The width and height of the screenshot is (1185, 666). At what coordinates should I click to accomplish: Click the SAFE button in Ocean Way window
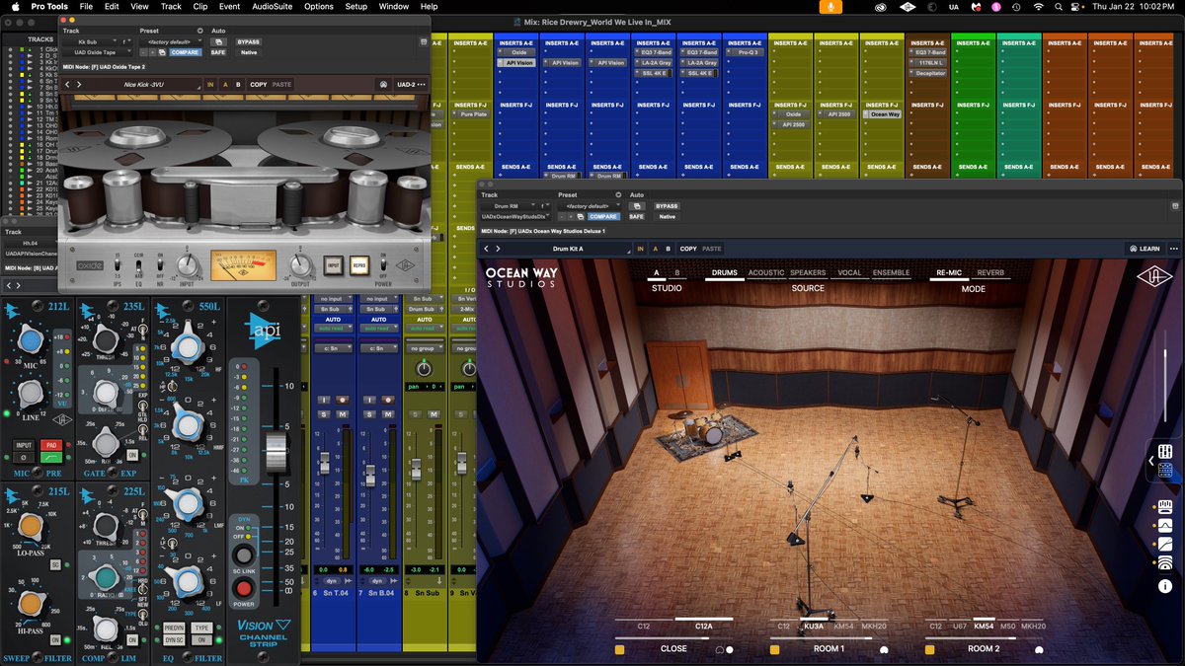[x=637, y=216]
